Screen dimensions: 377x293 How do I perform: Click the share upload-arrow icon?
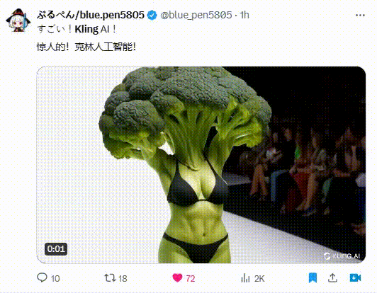[x=332, y=278]
